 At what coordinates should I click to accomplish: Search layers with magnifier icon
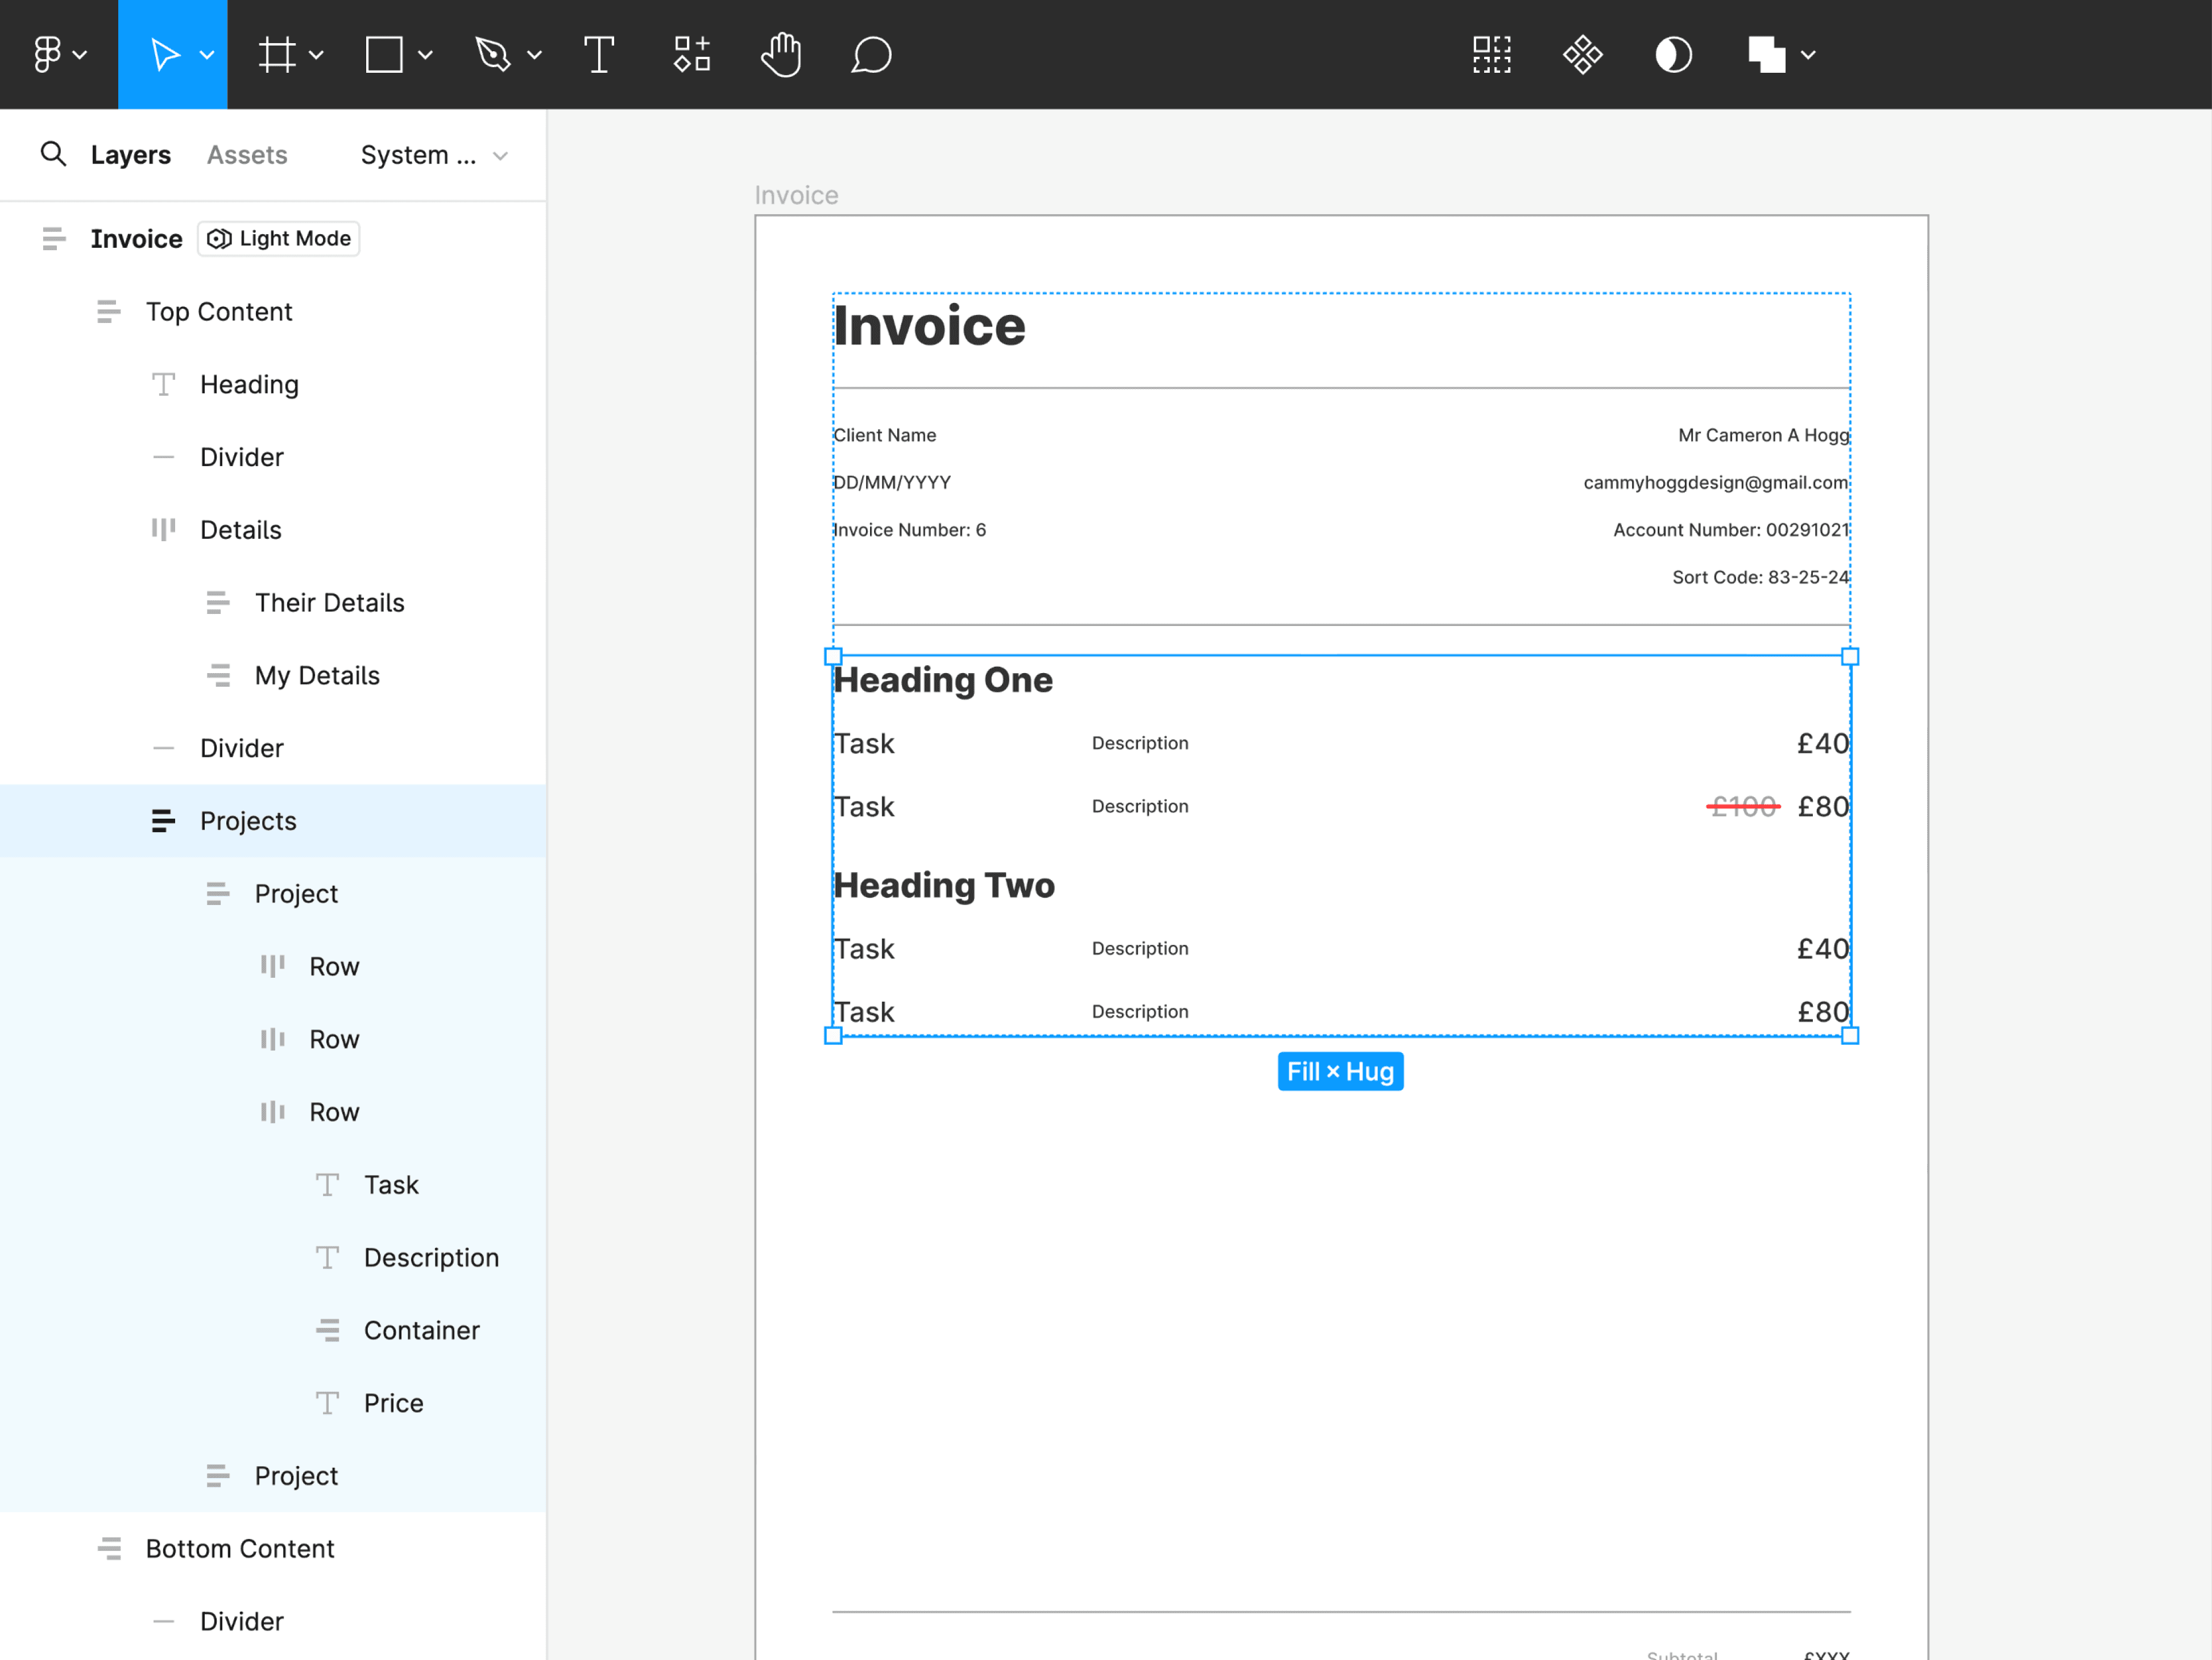[x=53, y=154]
